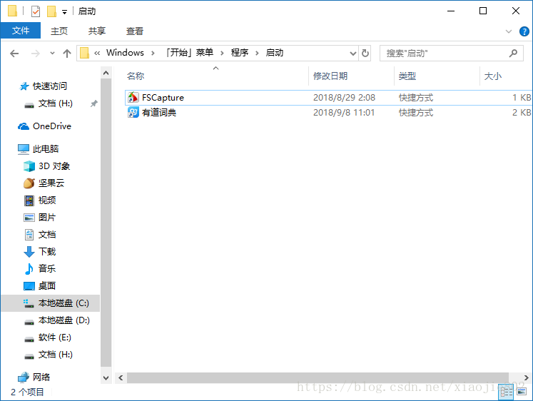The height and width of the screenshot is (401, 533).
Task: Unpin 文档 (H:) using pin icon
Action: click(93, 103)
